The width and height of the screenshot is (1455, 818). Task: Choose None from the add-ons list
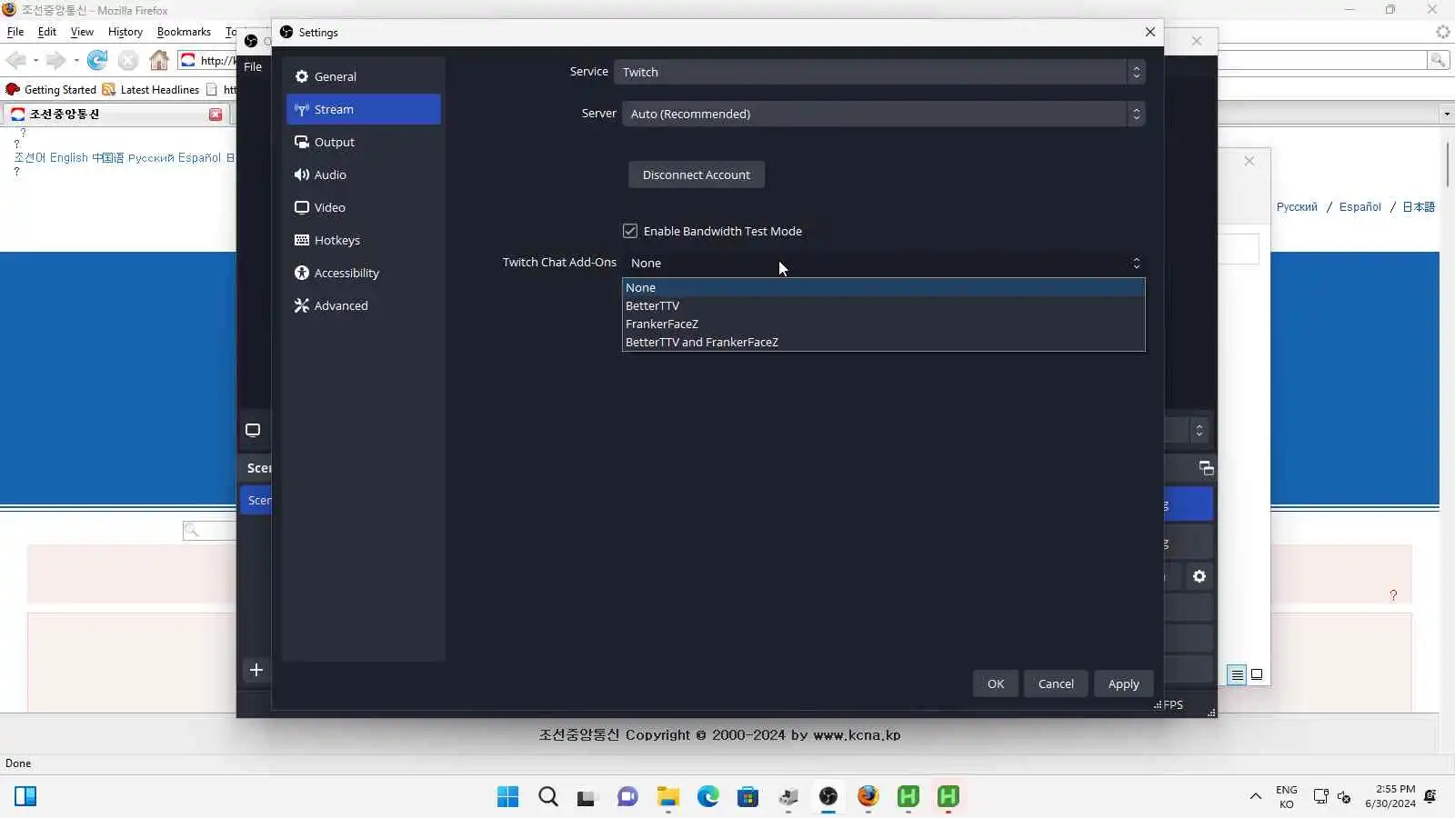pos(883,287)
